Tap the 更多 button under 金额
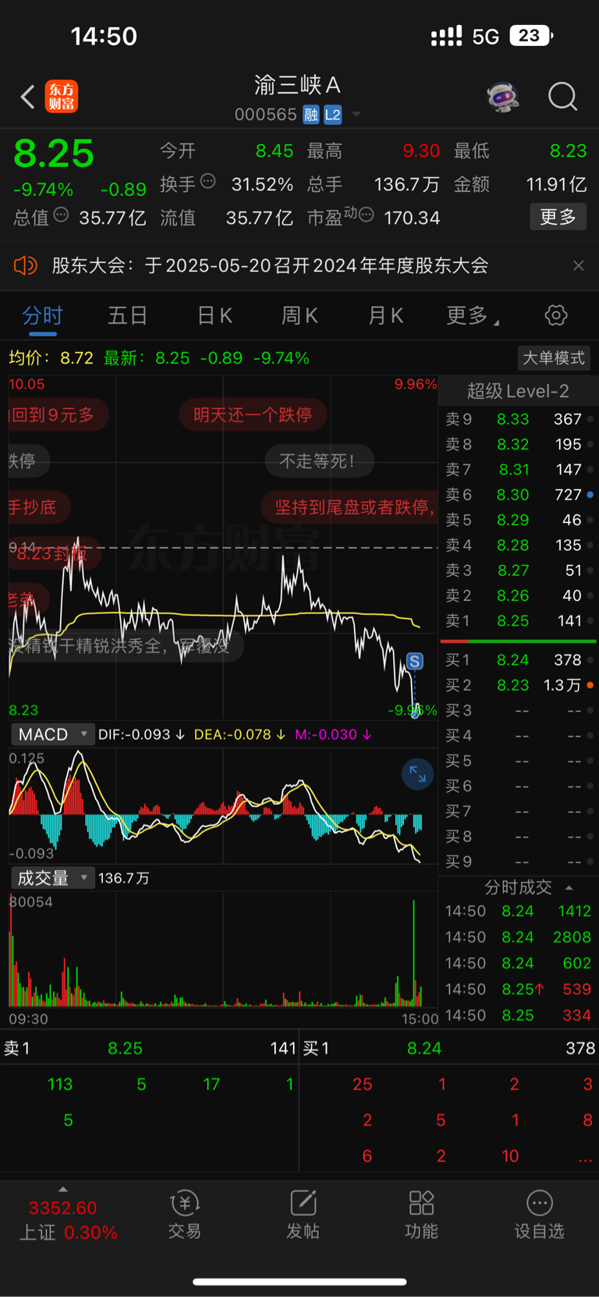Image resolution: width=599 pixels, height=1297 pixels. coord(558,217)
